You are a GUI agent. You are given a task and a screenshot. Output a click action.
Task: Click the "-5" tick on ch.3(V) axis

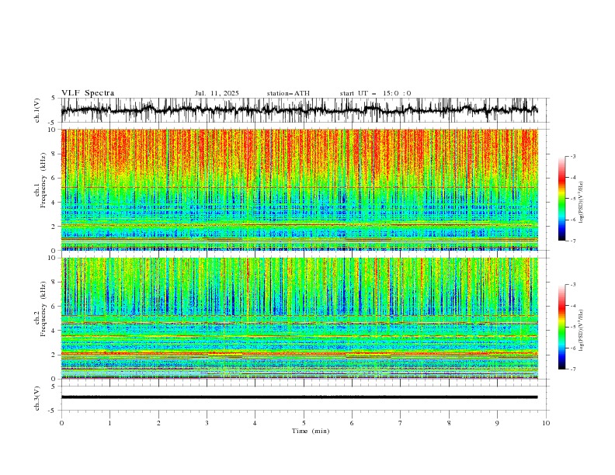click(x=53, y=411)
